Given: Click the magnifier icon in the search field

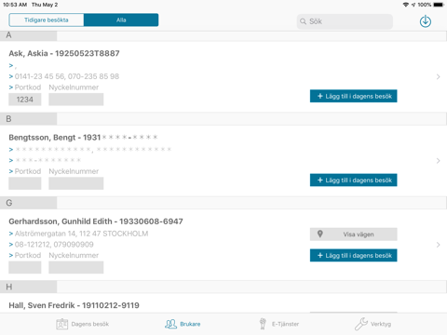Looking at the screenshot, I should (x=303, y=21).
